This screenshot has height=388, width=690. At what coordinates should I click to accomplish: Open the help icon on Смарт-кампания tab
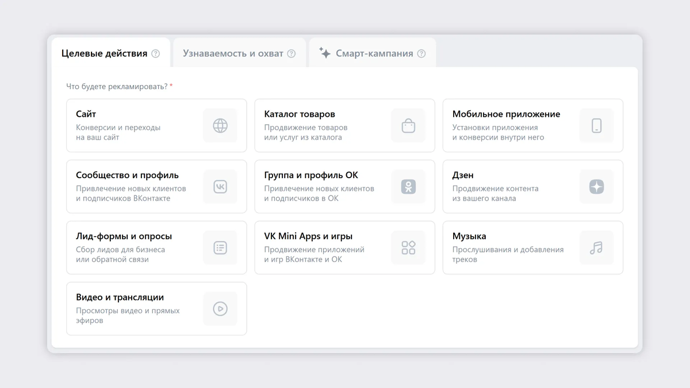click(x=422, y=52)
